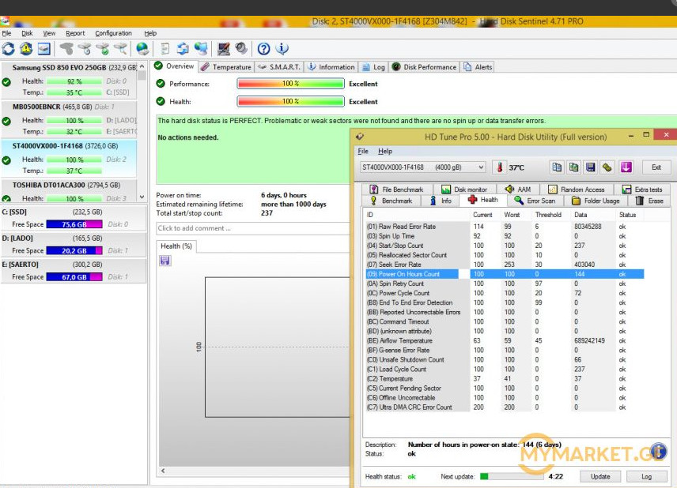
Task: Open the Report menu
Action: pyautogui.click(x=75, y=33)
